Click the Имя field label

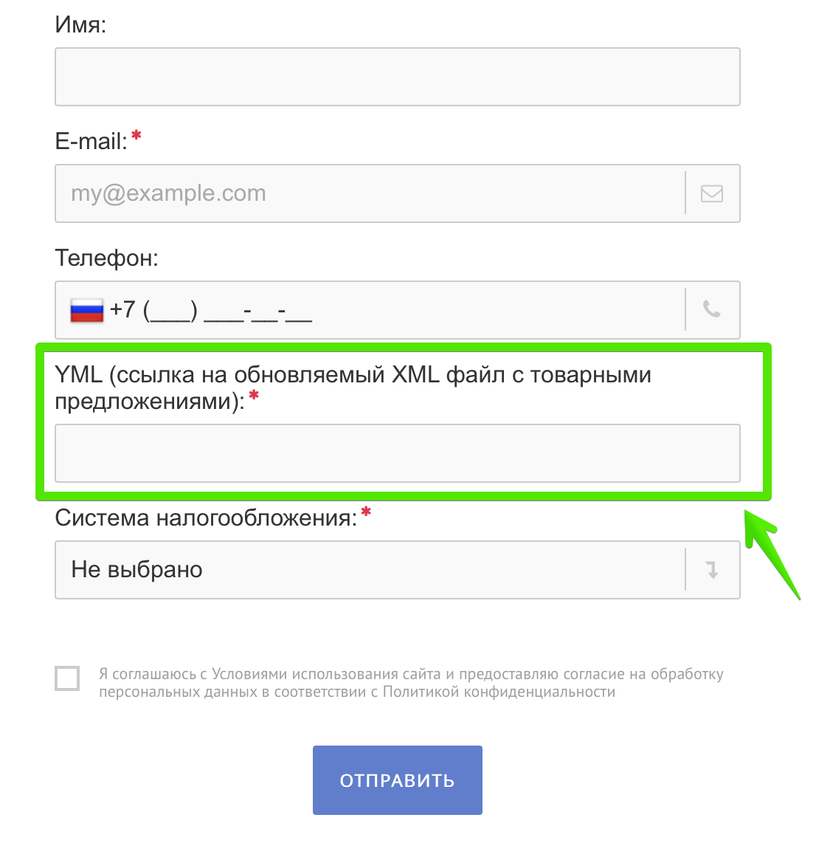click(80, 25)
